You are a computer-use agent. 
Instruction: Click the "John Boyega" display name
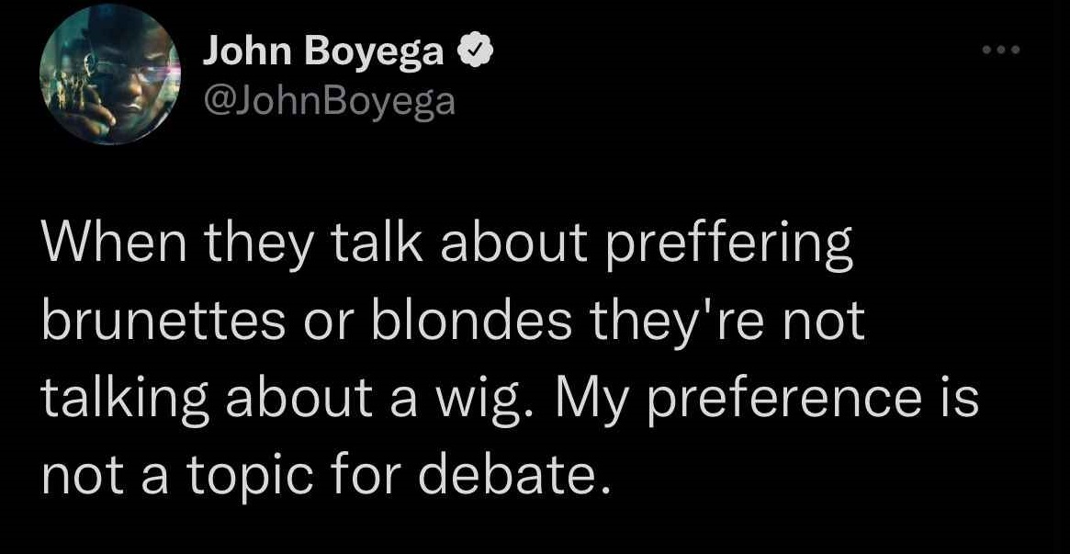323,54
